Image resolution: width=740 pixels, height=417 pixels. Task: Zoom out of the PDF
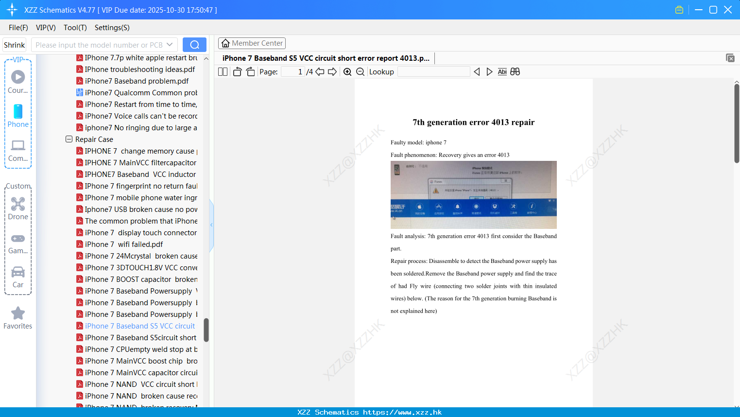pyautogui.click(x=360, y=71)
